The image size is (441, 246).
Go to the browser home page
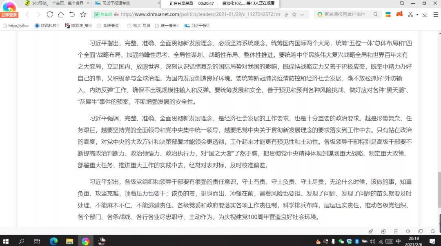pos(61,14)
